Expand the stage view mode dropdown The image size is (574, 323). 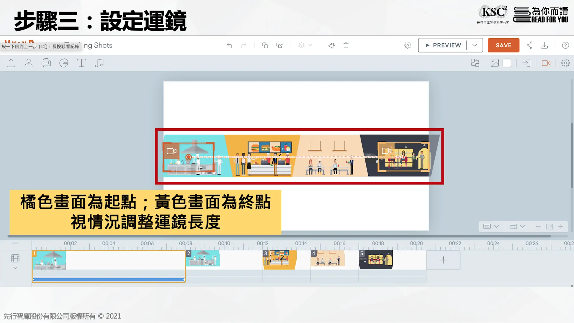coord(497,226)
